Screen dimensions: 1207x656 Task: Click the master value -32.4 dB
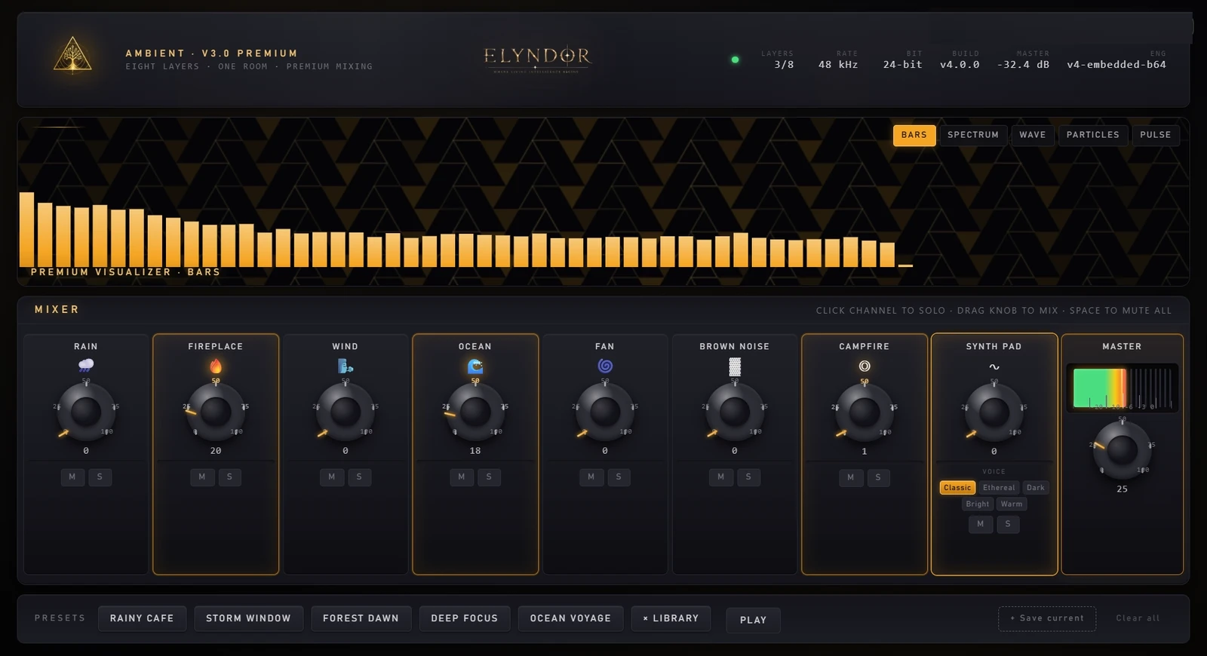(1023, 65)
